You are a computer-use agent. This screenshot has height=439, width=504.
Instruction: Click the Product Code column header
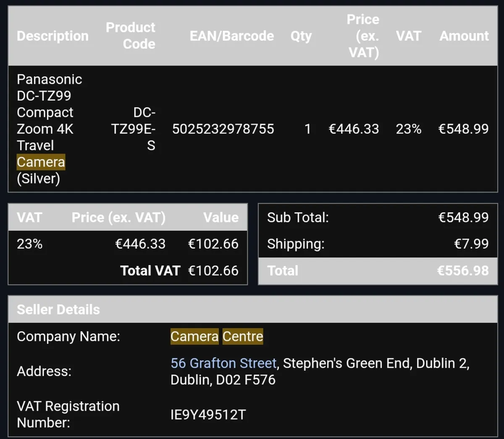(130, 36)
